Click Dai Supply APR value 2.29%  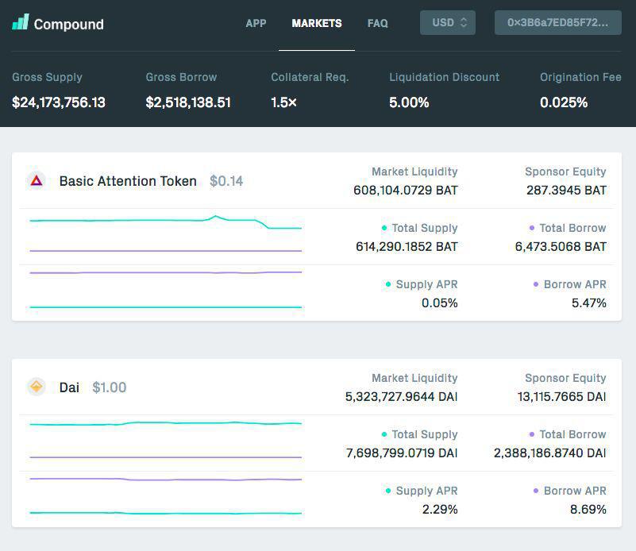[440, 509]
